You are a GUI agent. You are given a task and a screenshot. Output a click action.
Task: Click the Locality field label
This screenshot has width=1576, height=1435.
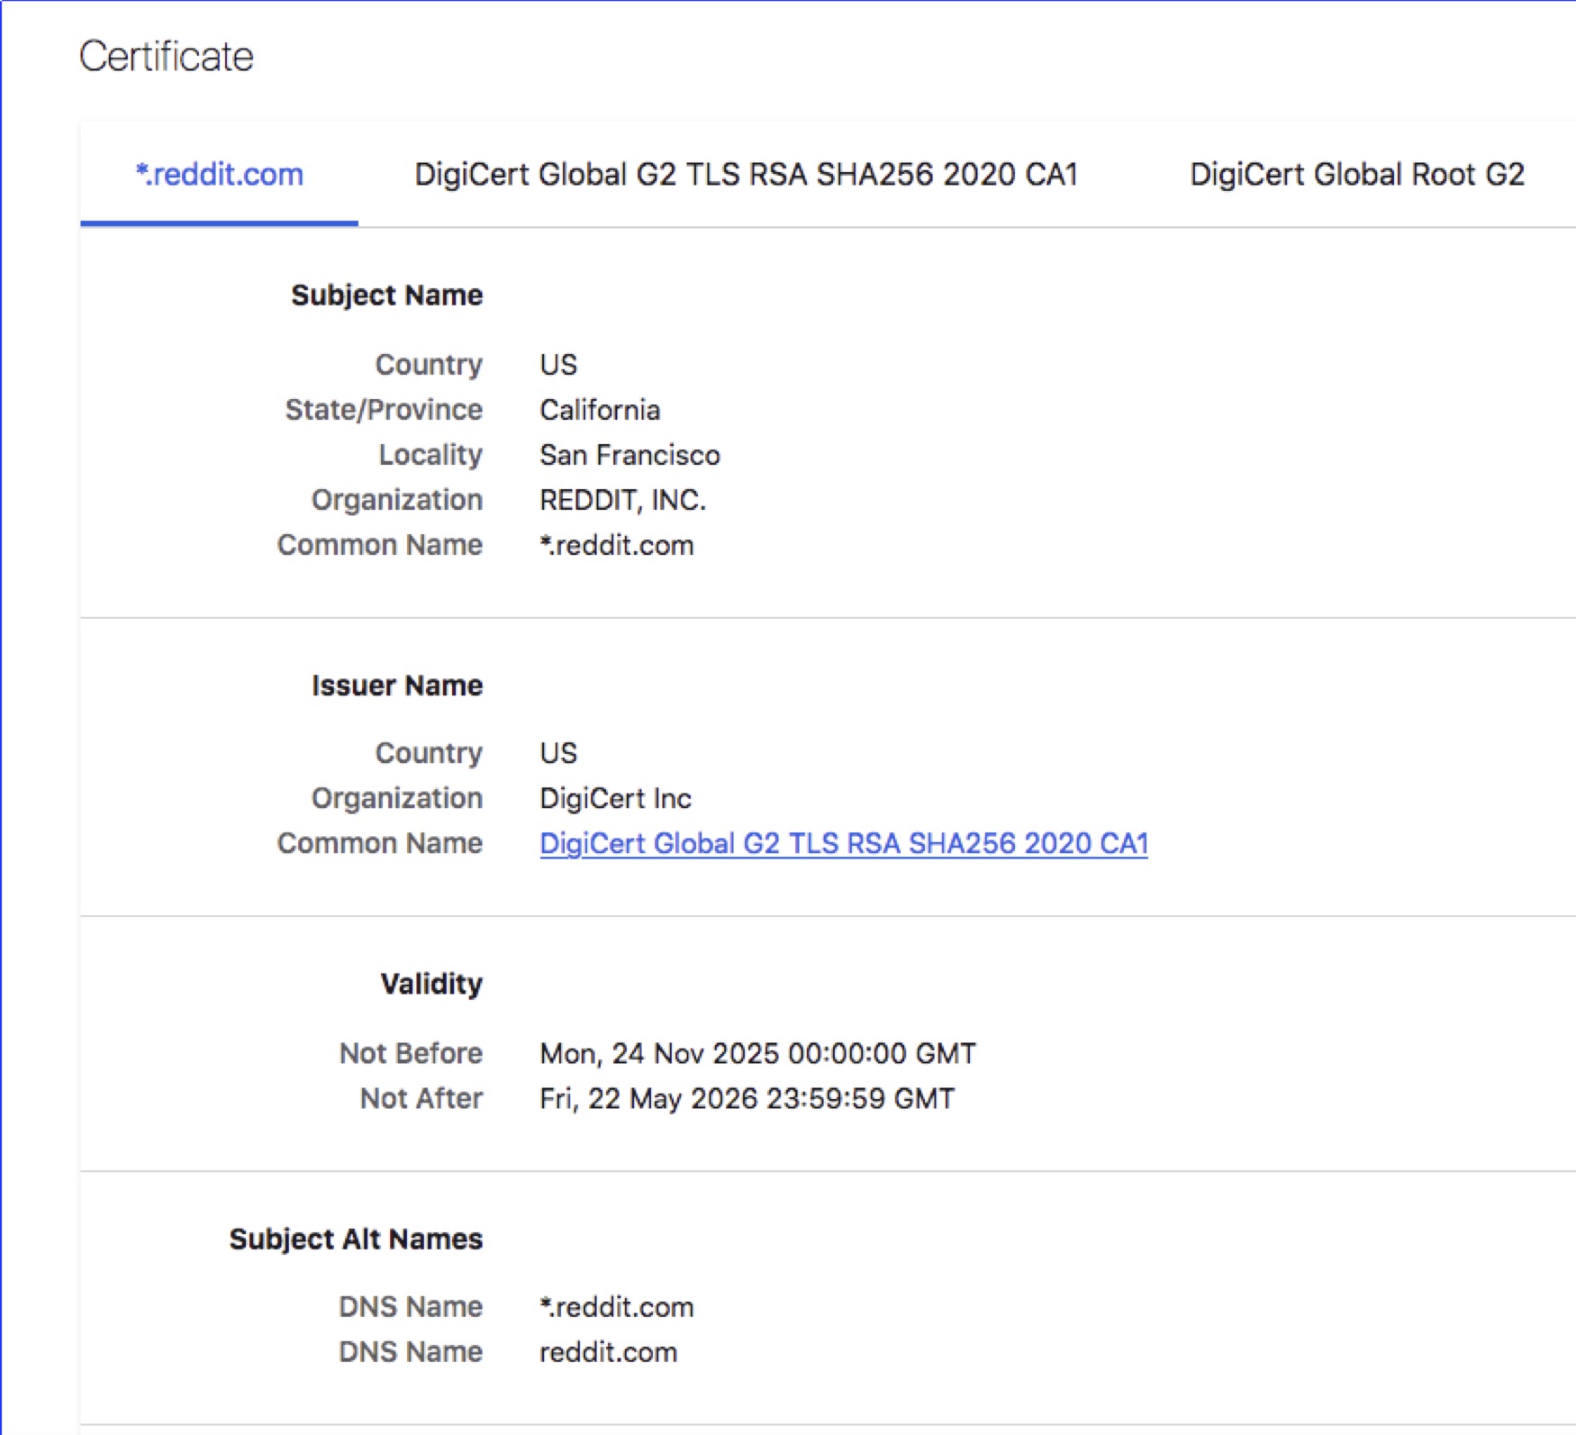coord(430,455)
